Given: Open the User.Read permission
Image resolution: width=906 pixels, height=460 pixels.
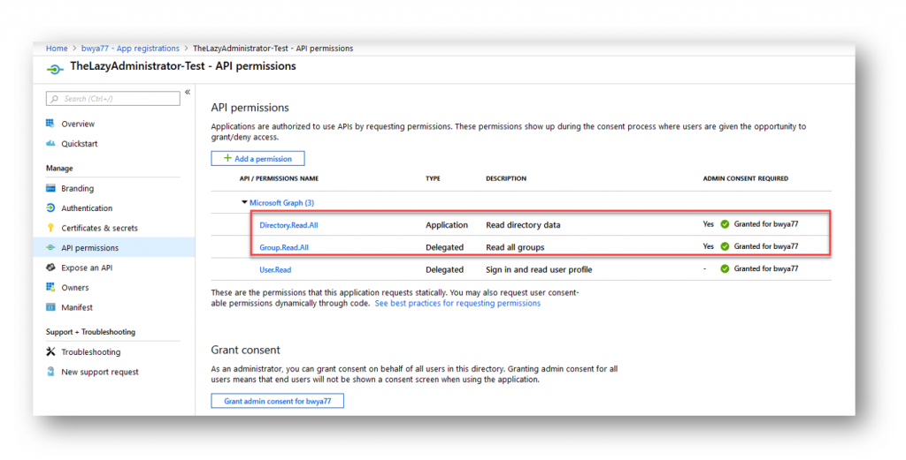Looking at the screenshot, I should pyautogui.click(x=275, y=269).
